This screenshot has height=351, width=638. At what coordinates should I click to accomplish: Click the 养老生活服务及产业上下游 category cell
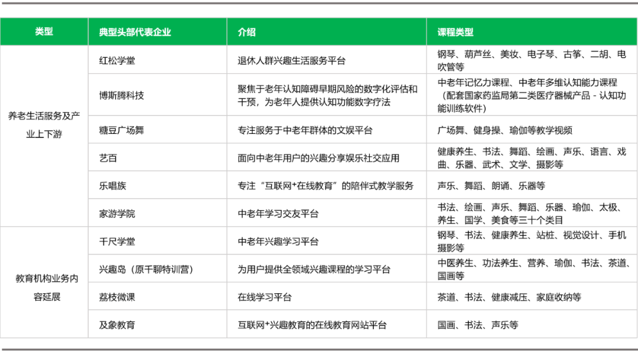[x=44, y=125]
